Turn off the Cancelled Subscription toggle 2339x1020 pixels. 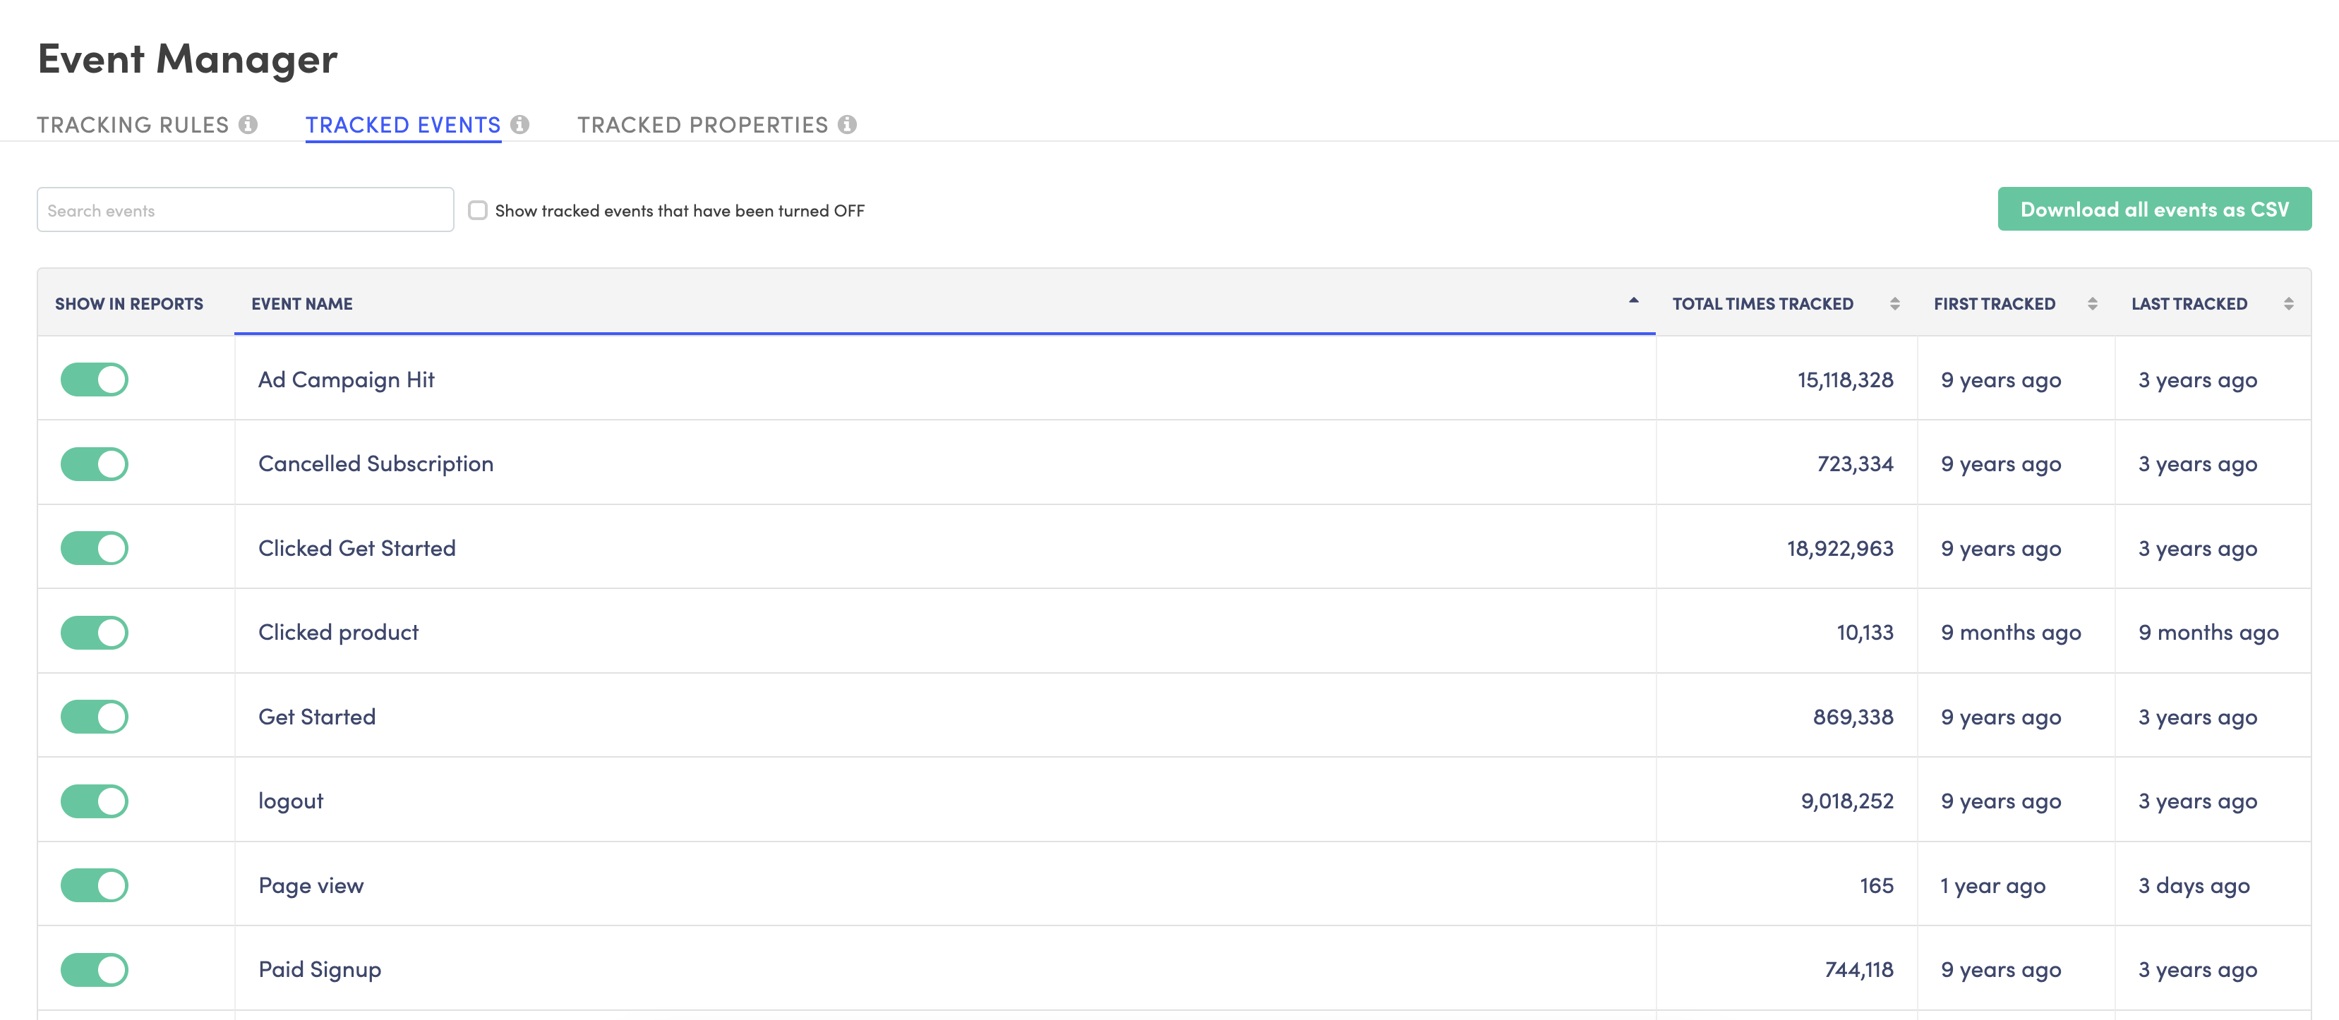click(94, 463)
